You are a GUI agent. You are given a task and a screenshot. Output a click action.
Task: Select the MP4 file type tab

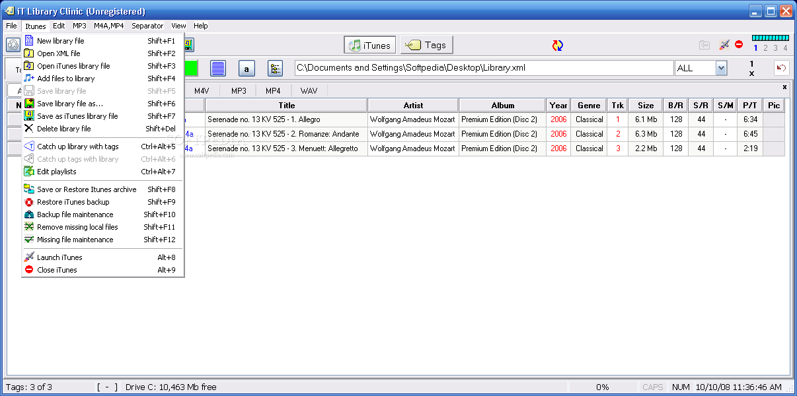[273, 91]
